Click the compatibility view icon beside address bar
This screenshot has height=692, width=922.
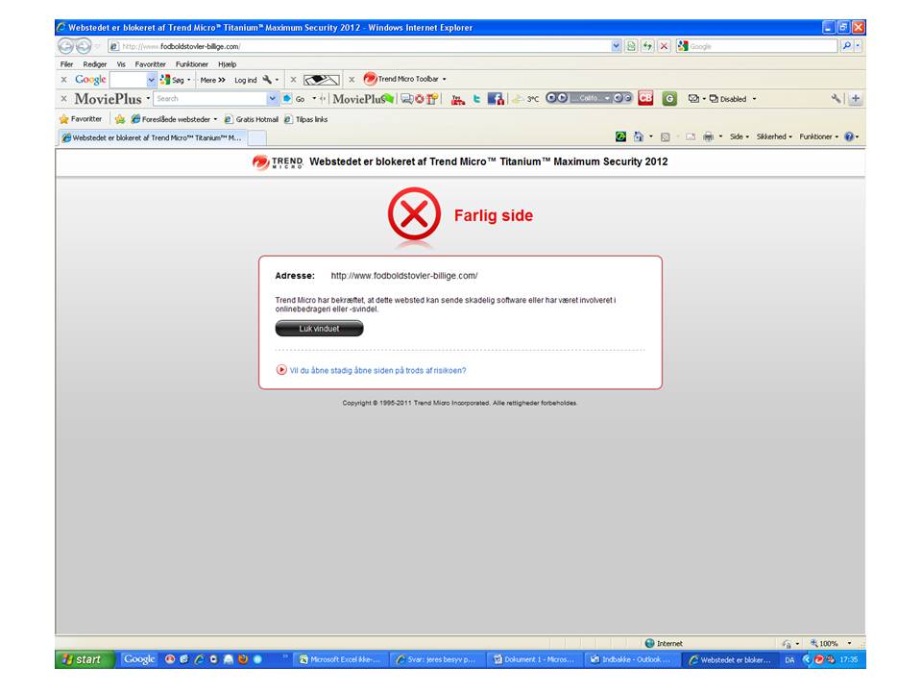click(631, 46)
